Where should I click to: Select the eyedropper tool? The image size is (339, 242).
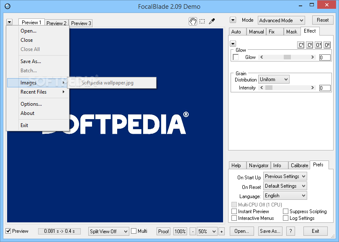point(212,21)
